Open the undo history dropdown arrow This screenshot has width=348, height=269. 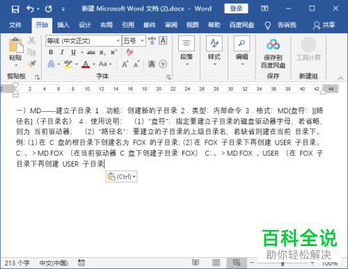click(38, 9)
